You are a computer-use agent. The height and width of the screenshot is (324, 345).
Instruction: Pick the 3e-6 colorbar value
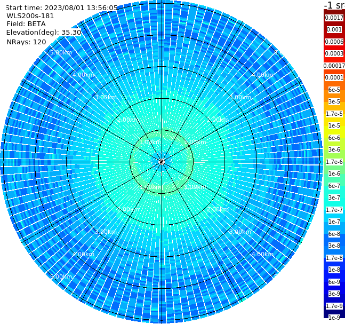(334, 149)
